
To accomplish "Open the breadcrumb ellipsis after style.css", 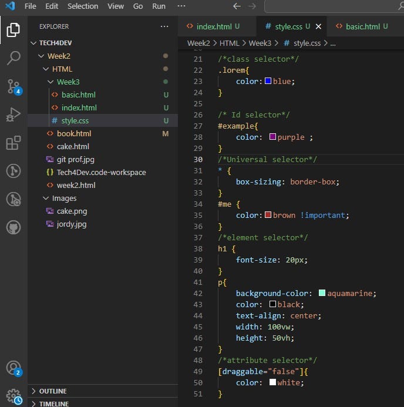I will [x=333, y=43].
